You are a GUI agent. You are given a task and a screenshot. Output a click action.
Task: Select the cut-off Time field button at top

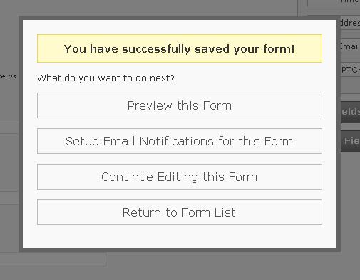point(334,2)
